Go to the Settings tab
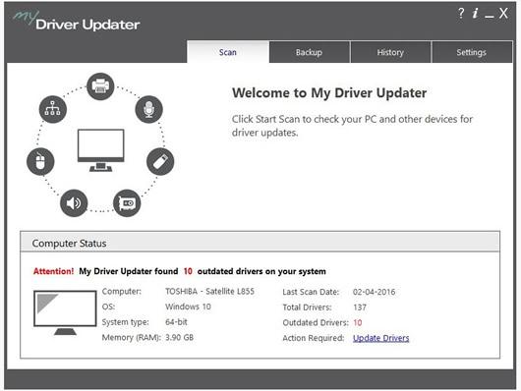 pos(472,52)
